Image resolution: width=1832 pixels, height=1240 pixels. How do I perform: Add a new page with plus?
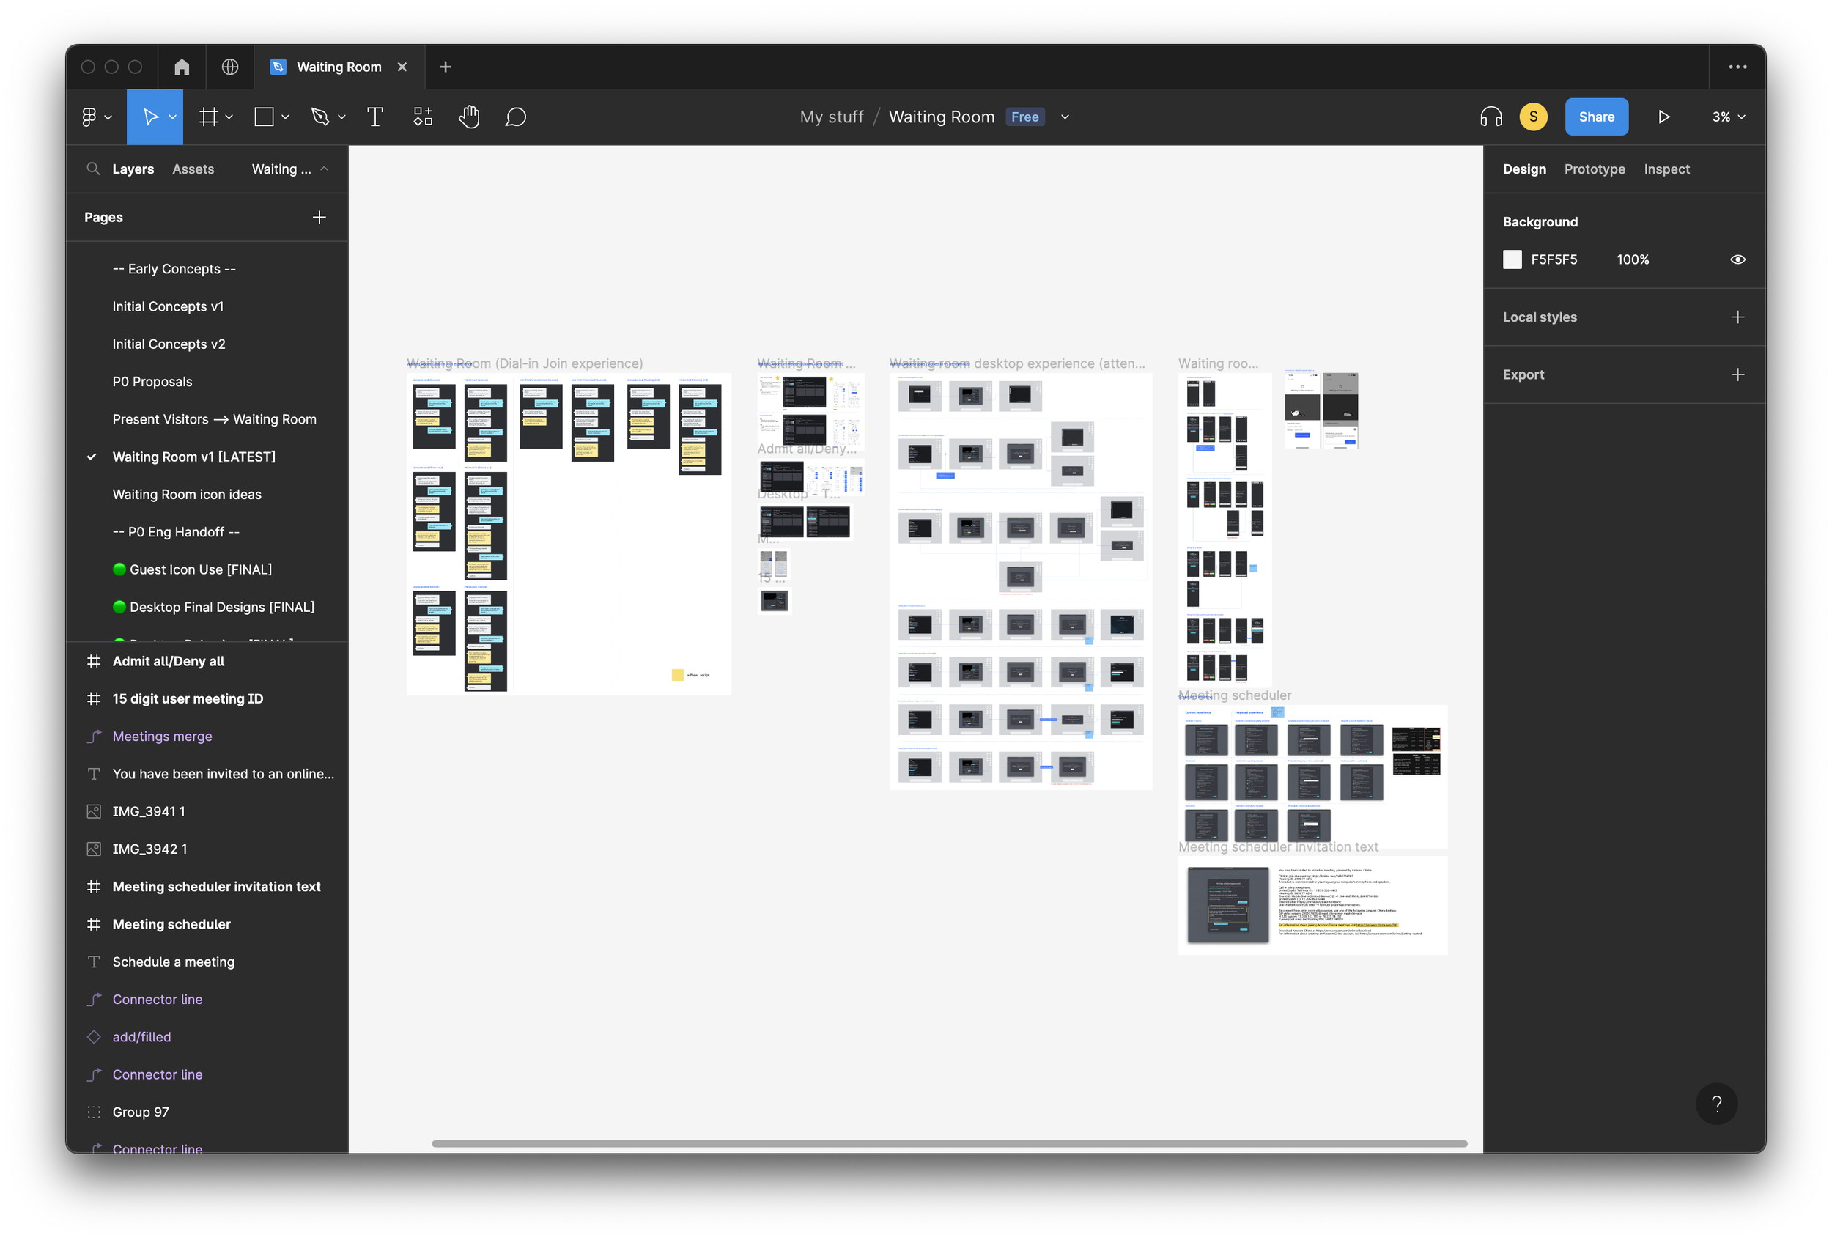click(x=320, y=217)
